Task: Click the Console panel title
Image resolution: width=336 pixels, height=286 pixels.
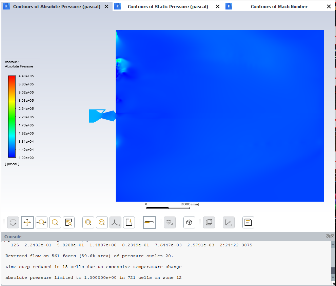Action: point(13,237)
